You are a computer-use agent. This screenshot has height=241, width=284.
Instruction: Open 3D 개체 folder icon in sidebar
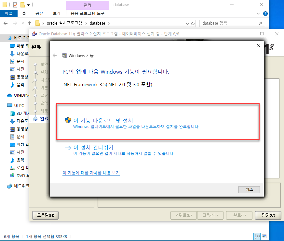click(12, 114)
